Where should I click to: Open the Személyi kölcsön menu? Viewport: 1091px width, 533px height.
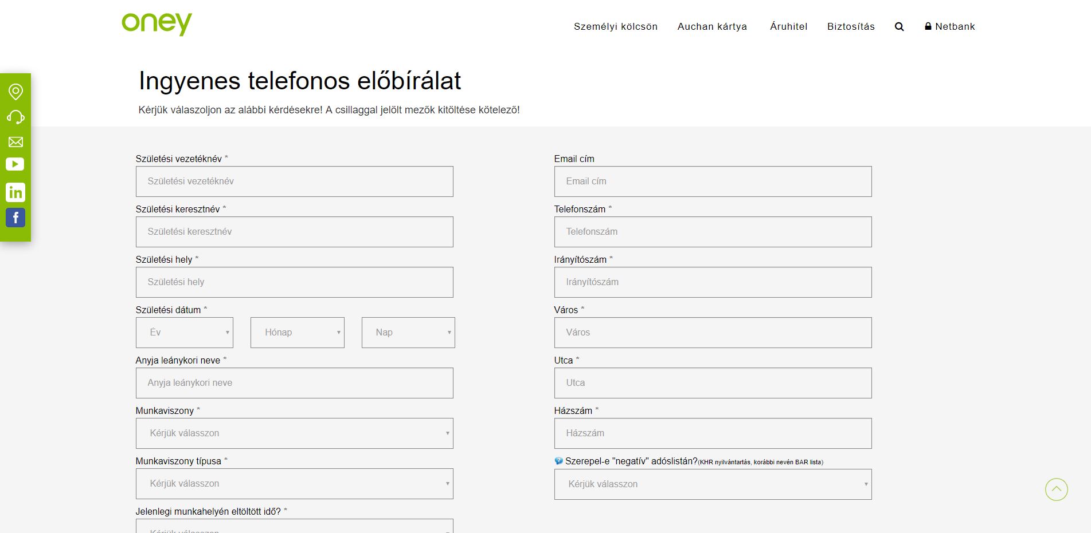pyautogui.click(x=615, y=27)
